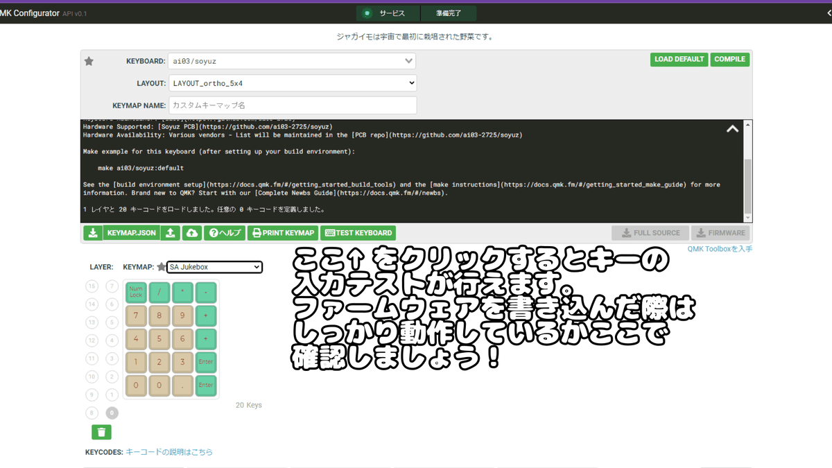Click the 準備完了 status button
Image resolution: width=832 pixels, height=468 pixels.
[450, 13]
